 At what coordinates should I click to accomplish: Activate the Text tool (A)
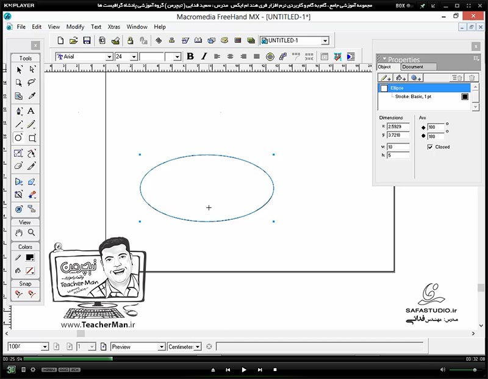[31, 111]
